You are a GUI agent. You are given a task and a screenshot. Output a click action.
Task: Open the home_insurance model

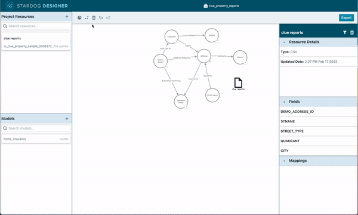click(36, 139)
